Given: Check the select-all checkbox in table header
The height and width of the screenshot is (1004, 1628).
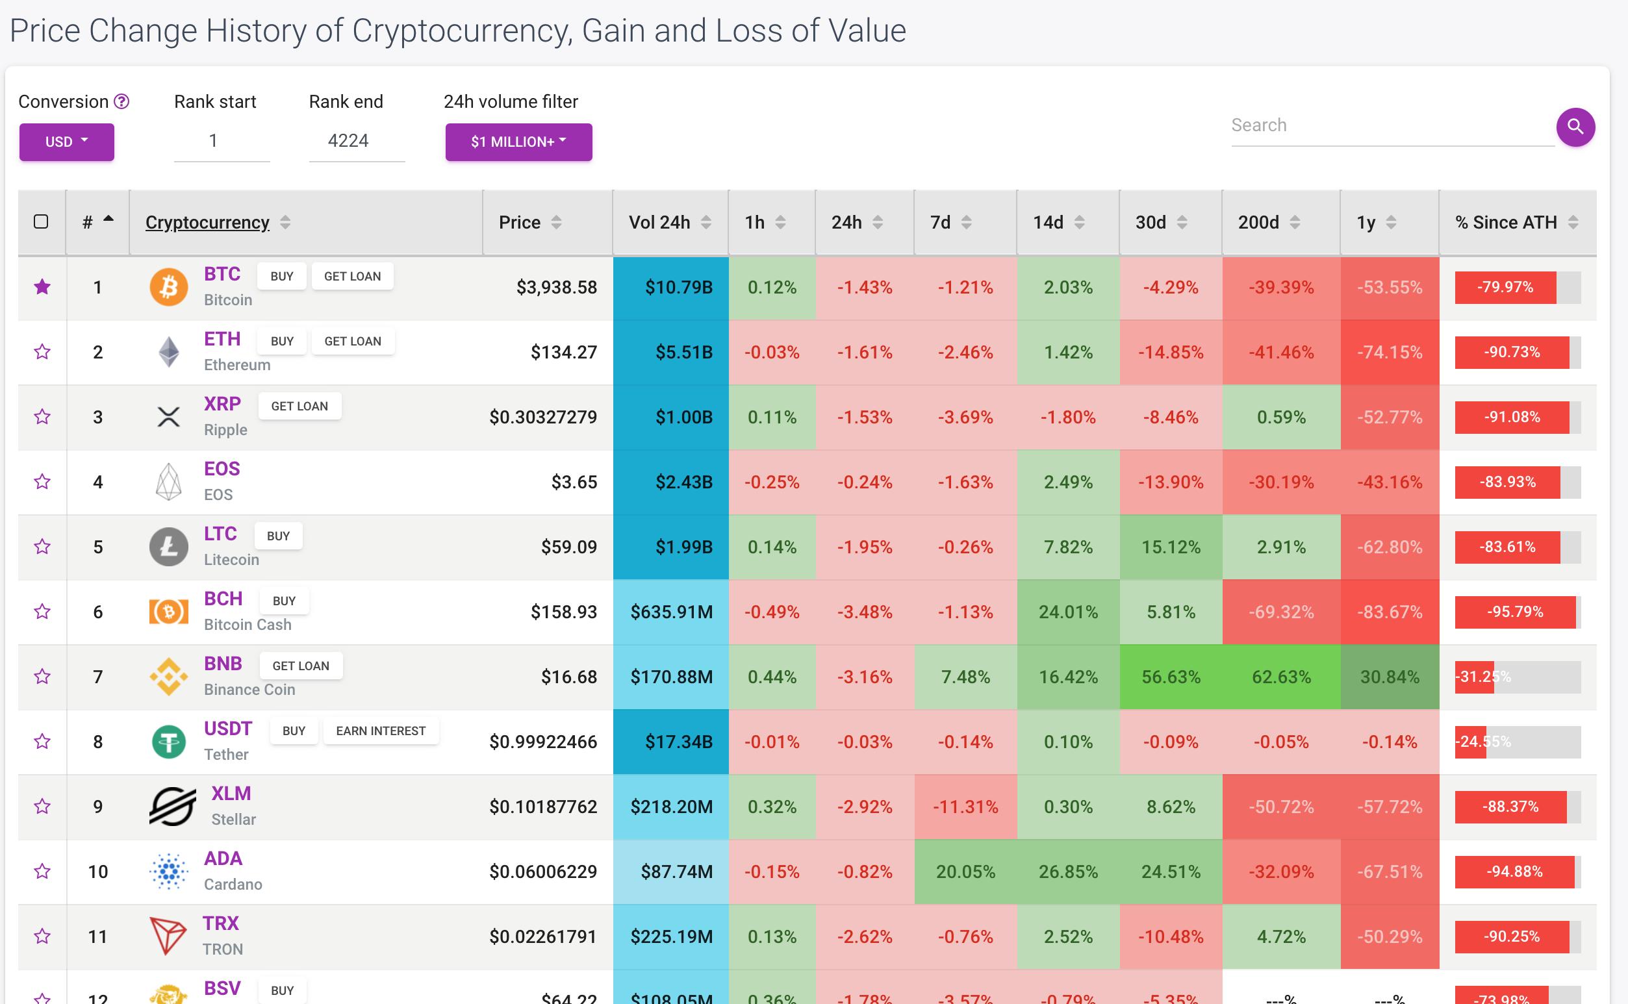Looking at the screenshot, I should point(41,222).
